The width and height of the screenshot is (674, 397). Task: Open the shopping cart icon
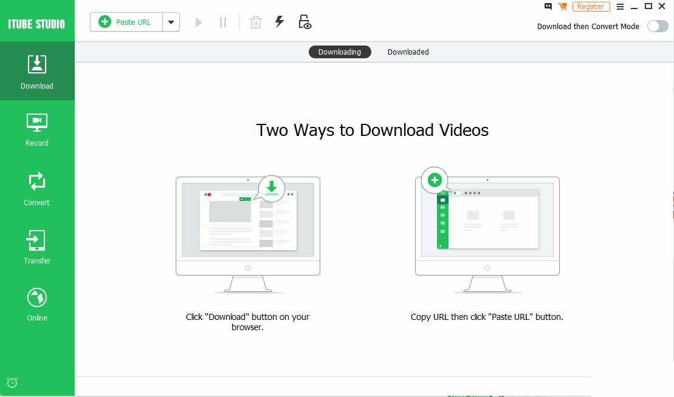click(x=563, y=7)
